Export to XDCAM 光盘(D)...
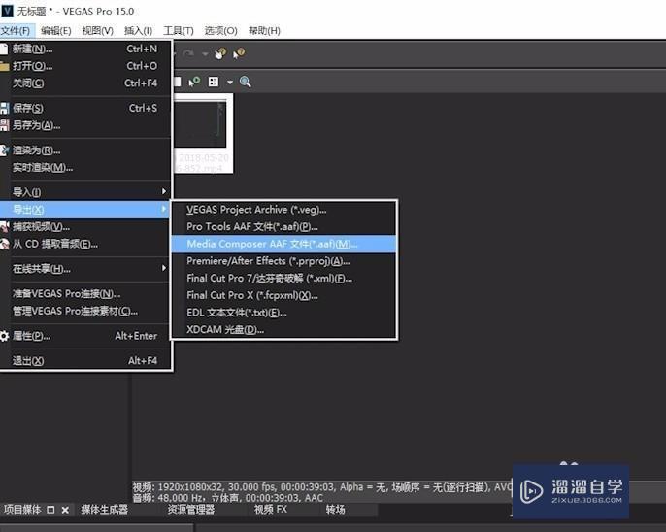 [283, 329]
